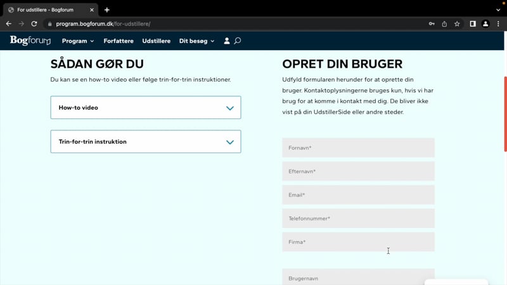Open a new browser tab

click(107, 10)
